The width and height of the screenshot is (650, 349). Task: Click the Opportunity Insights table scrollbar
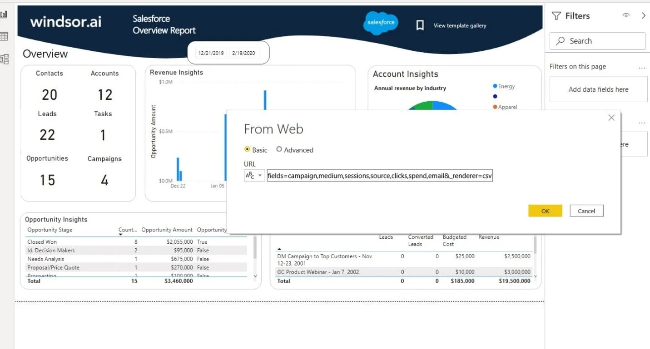click(255, 247)
